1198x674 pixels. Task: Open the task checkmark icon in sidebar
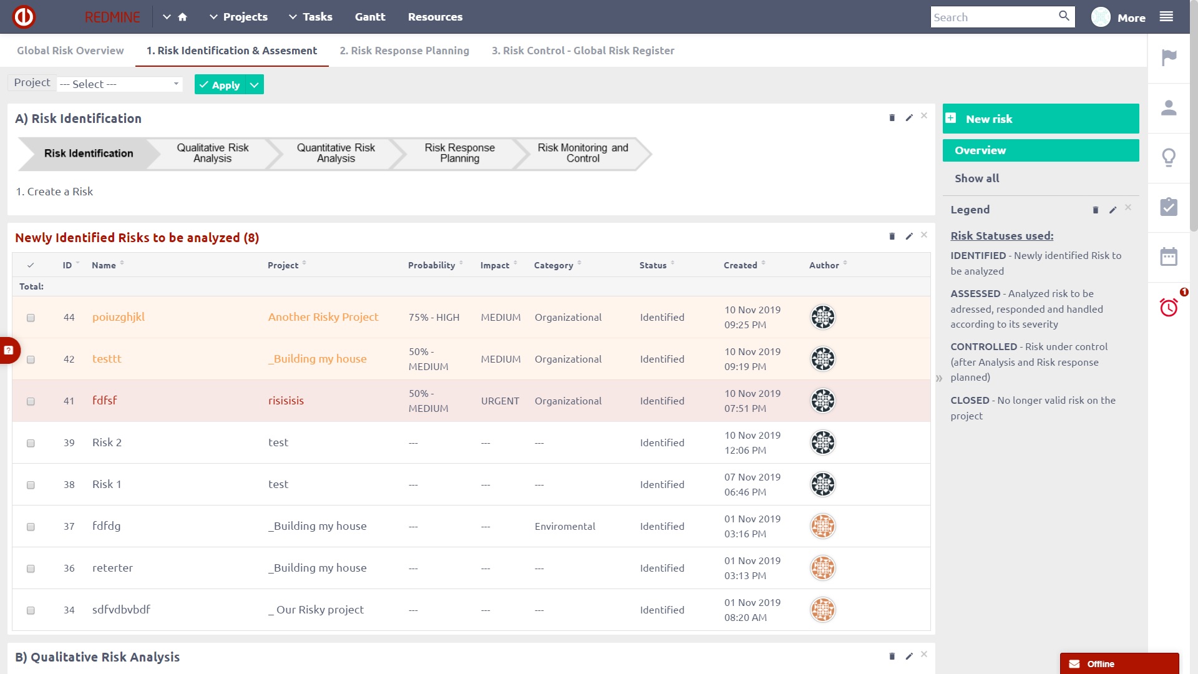click(x=1169, y=207)
